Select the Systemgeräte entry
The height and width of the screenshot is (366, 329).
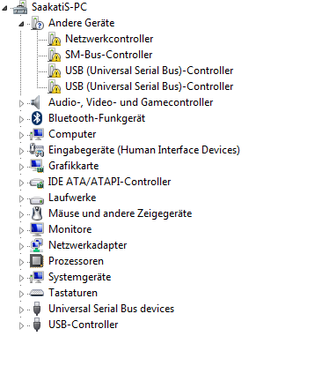[80, 277]
